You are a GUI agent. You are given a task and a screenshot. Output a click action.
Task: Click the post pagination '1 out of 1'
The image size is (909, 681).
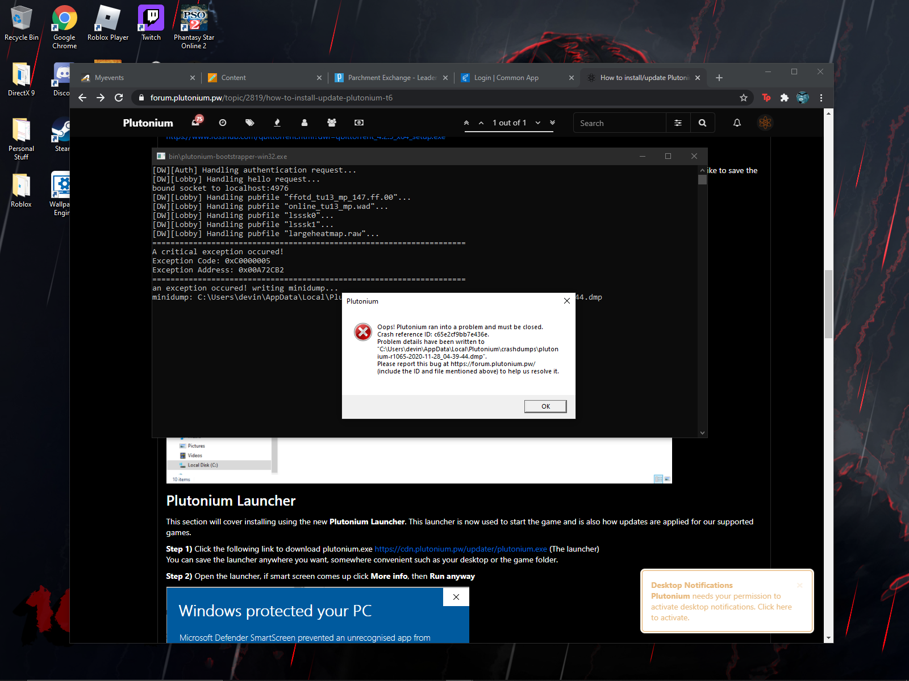pos(510,123)
